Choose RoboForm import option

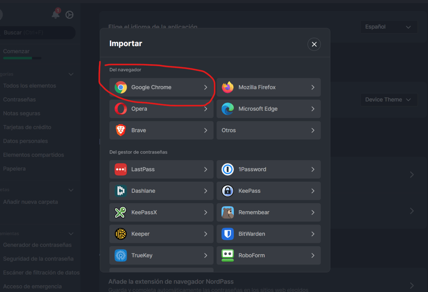pyautogui.click(x=268, y=255)
